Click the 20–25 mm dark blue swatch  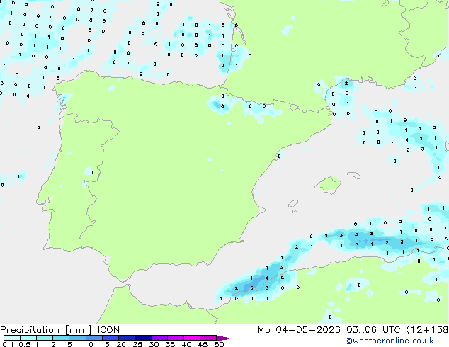coord(127,338)
